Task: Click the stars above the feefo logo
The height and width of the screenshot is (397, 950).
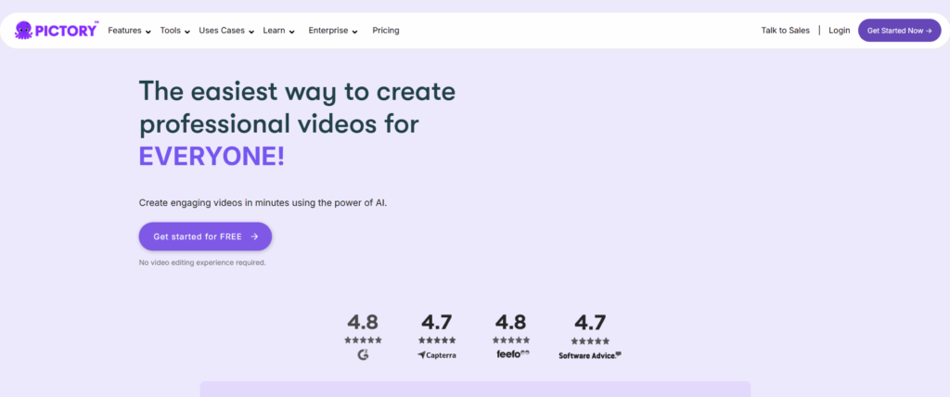Action: pos(511,340)
